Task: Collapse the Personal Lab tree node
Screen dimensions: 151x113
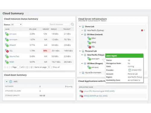Action: (80, 51)
